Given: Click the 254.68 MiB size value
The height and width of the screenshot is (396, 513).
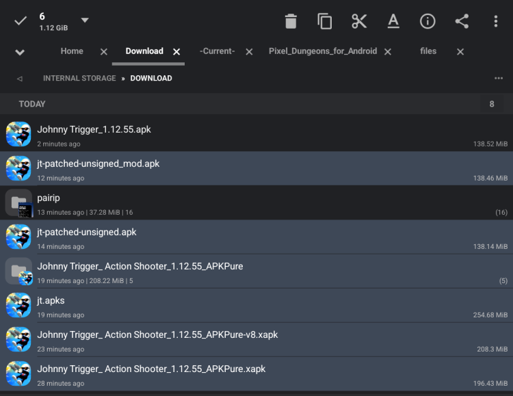Looking at the screenshot, I should [x=490, y=315].
